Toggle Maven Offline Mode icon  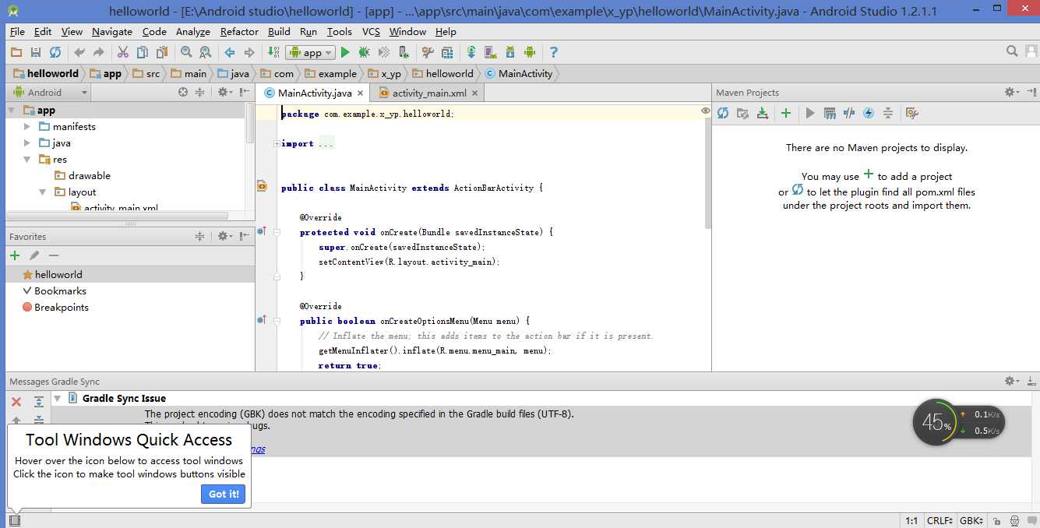coord(849,113)
